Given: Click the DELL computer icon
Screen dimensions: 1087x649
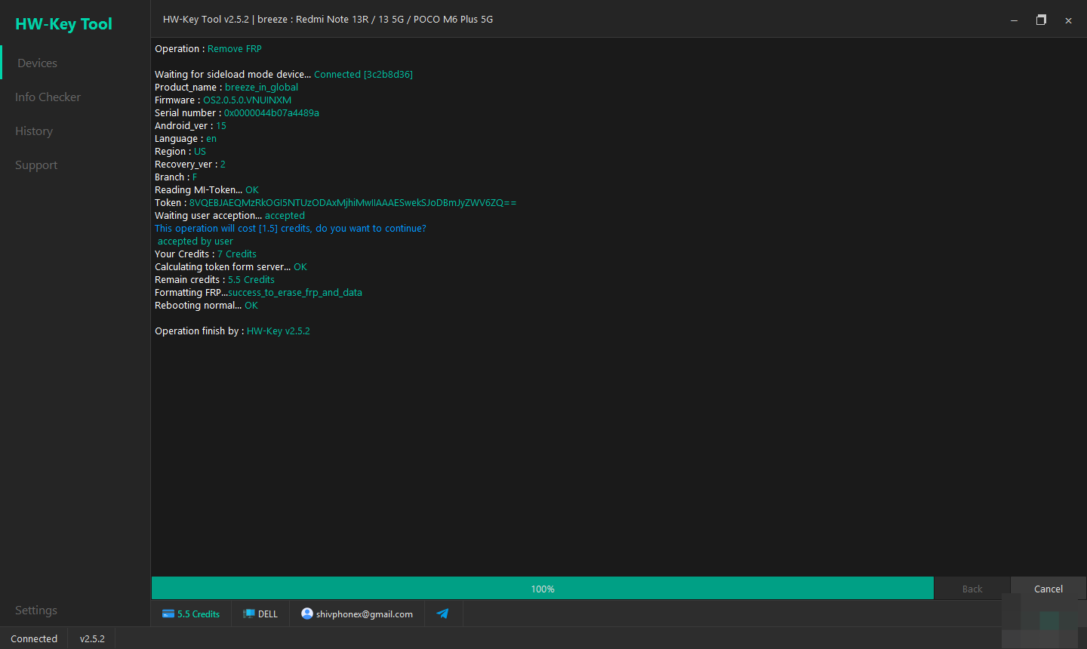Looking at the screenshot, I should (248, 614).
